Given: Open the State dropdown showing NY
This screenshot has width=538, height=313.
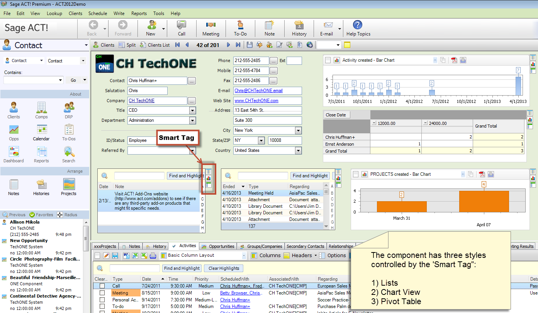Looking at the screenshot, I should [x=261, y=140].
